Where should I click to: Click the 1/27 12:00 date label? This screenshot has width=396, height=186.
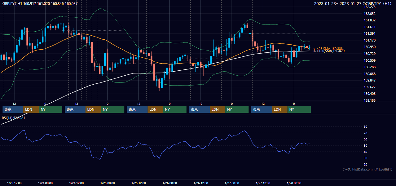pos(263,183)
